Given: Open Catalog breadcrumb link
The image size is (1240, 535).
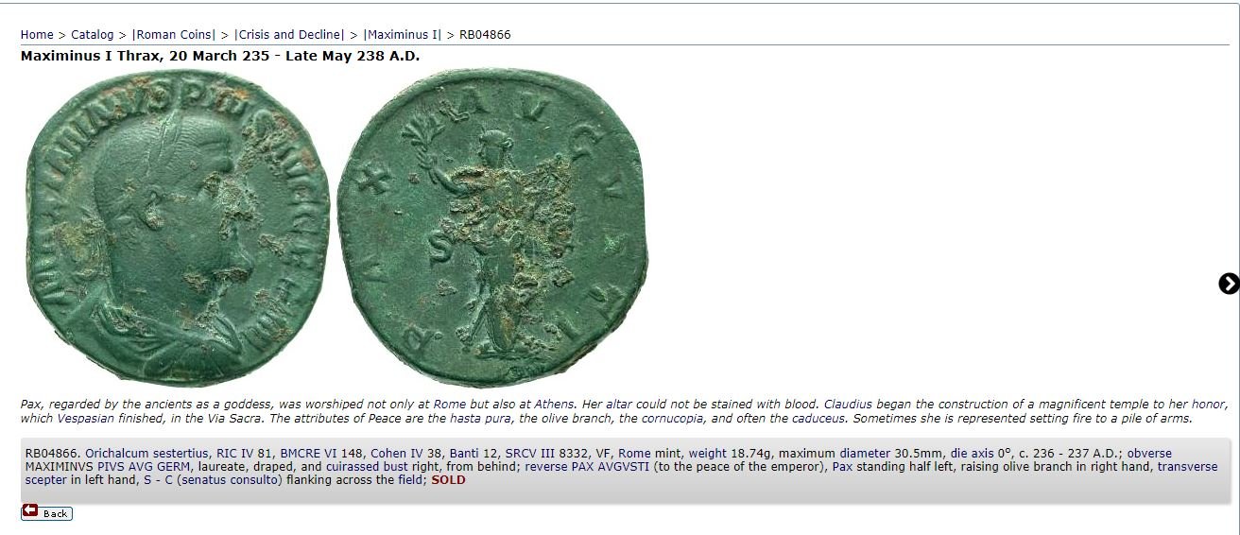Looking at the screenshot, I should pos(92,35).
